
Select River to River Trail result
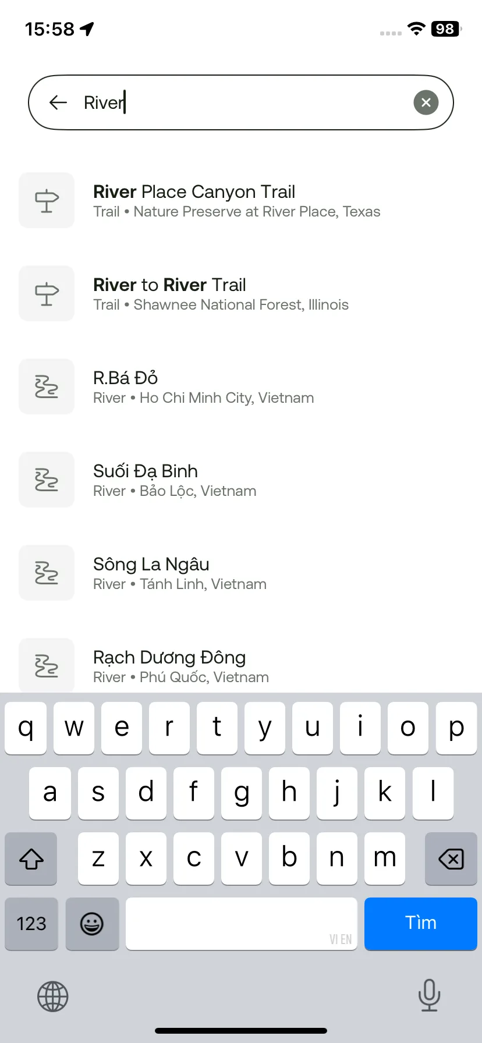tap(241, 293)
